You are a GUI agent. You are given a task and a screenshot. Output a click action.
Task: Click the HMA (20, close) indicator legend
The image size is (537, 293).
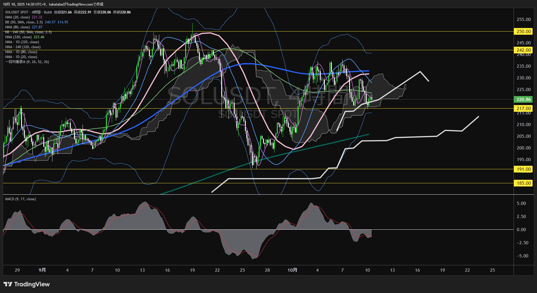click(18, 17)
